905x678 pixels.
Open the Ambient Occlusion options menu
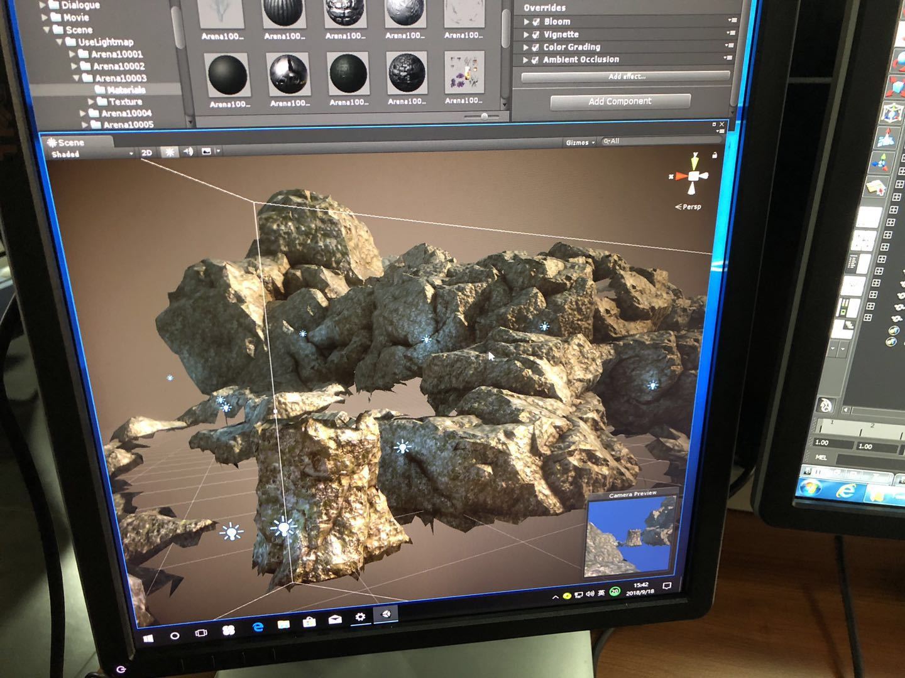tap(728, 57)
